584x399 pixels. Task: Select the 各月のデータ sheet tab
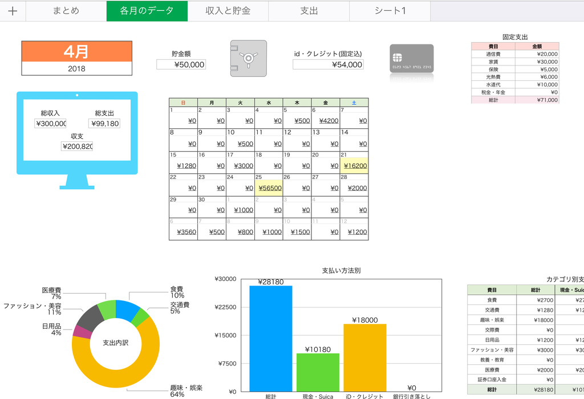click(x=147, y=11)
